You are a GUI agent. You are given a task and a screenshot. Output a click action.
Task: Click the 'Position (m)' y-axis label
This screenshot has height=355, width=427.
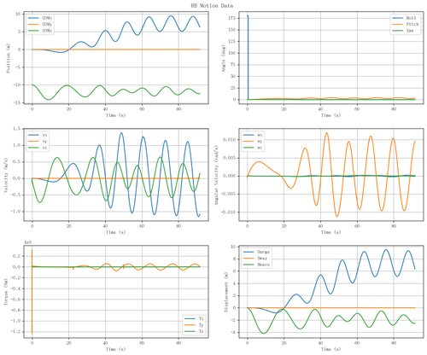pos(9,58)
